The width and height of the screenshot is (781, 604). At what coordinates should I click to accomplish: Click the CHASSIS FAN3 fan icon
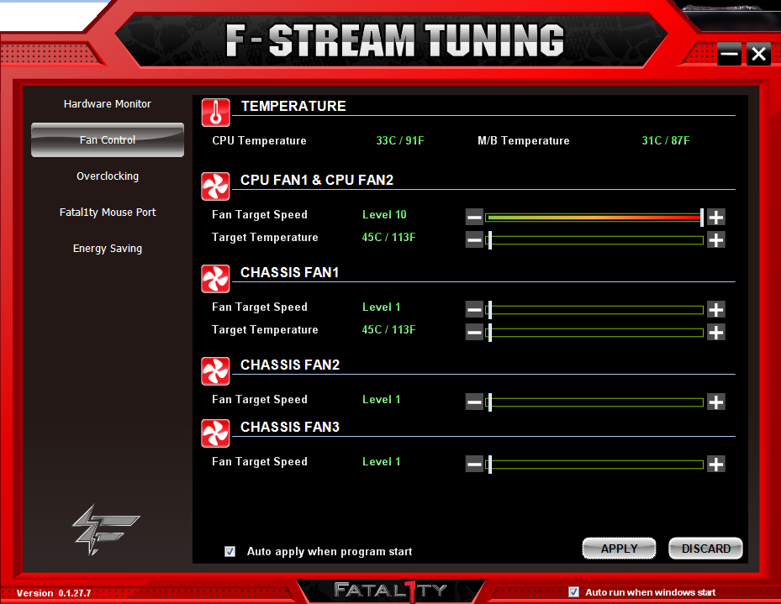216,433
